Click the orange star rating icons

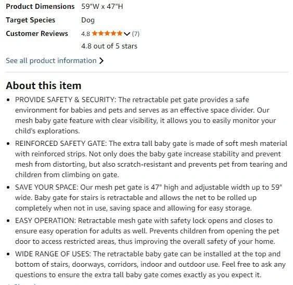pos(107,33)
